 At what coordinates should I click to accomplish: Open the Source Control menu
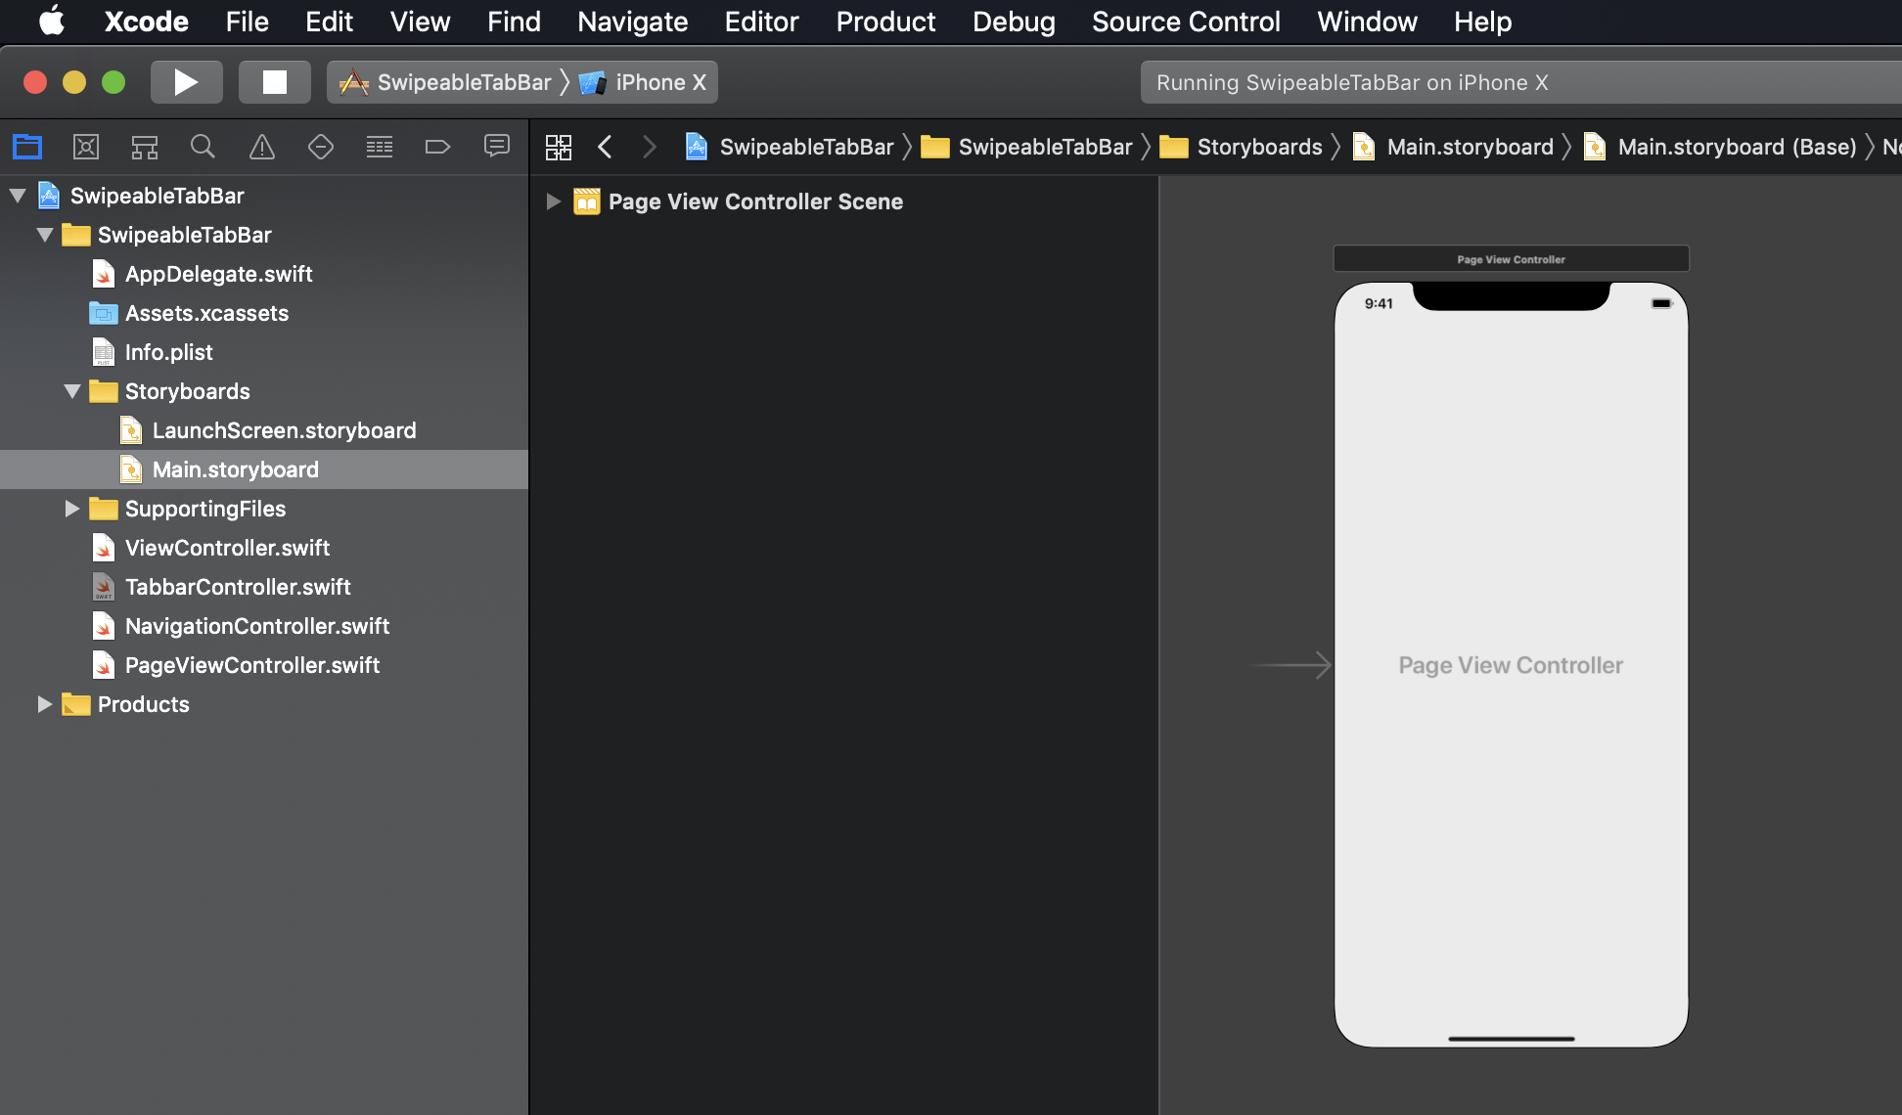click(x=1186, y=22)
